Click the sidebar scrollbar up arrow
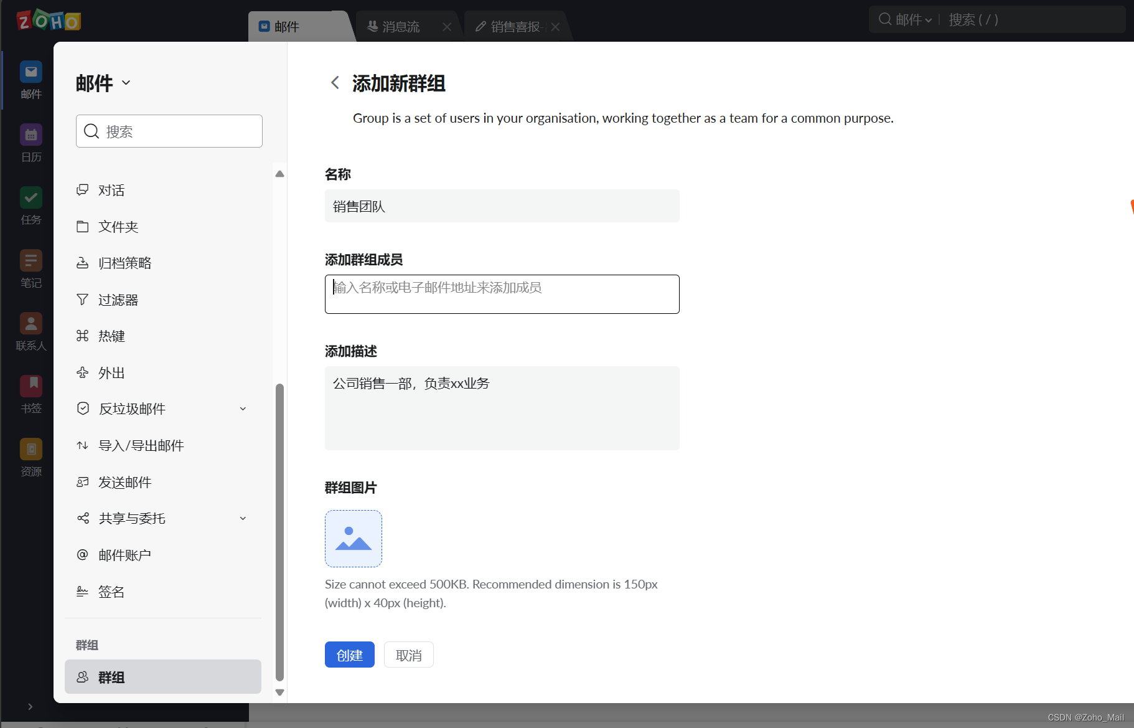 pos(280,174)
